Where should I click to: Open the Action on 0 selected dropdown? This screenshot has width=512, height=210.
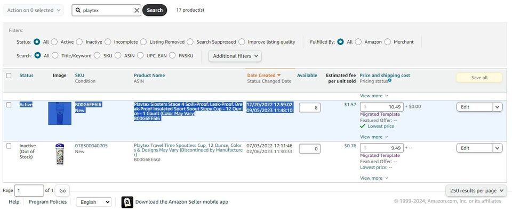[34, 10]
